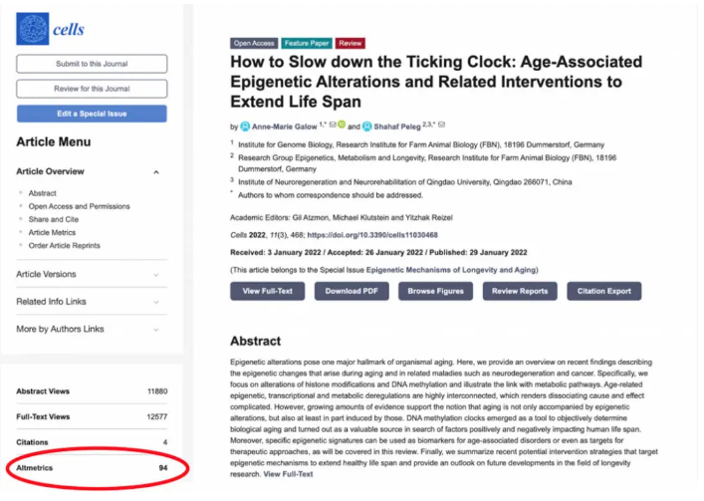The height and width of the screenshot is (501, 704).
Task: Select Article Metrics in the overview list
Action: pyautogui.click(x=52, y=232)
